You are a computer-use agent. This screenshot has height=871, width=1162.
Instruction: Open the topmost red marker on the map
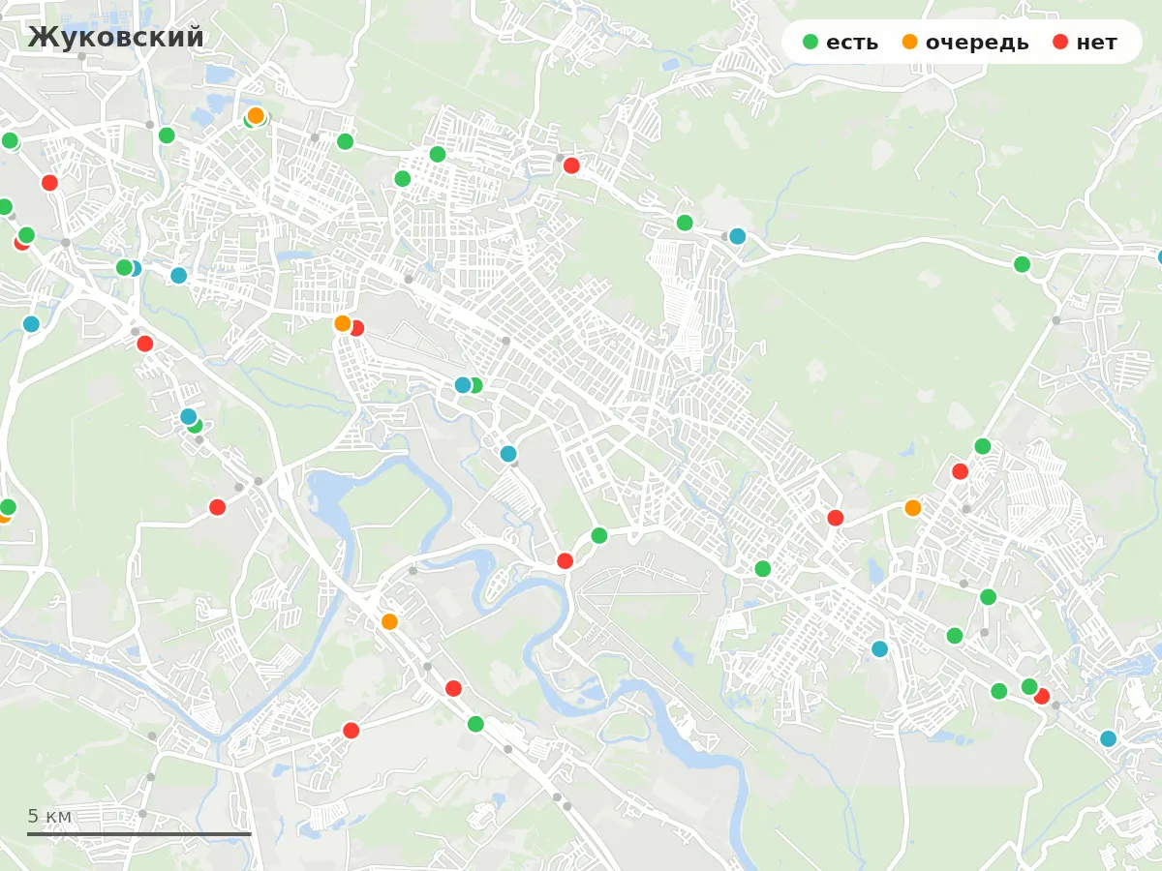(x=571, y=165)
